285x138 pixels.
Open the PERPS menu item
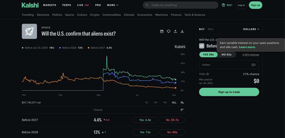(x=67, y=5)
